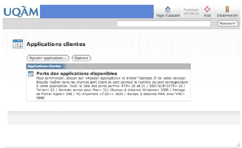242x148 pixels.
Task: Click the house icon for home page
Action: [168, 9]
